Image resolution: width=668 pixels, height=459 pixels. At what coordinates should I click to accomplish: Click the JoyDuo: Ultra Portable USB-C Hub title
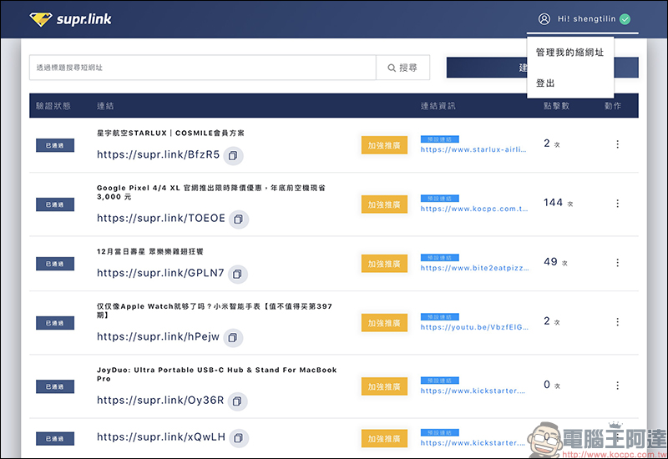[217, 374]
